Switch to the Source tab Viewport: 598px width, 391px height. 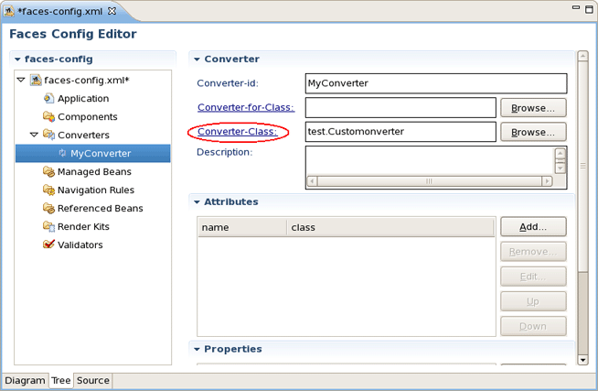93,381
